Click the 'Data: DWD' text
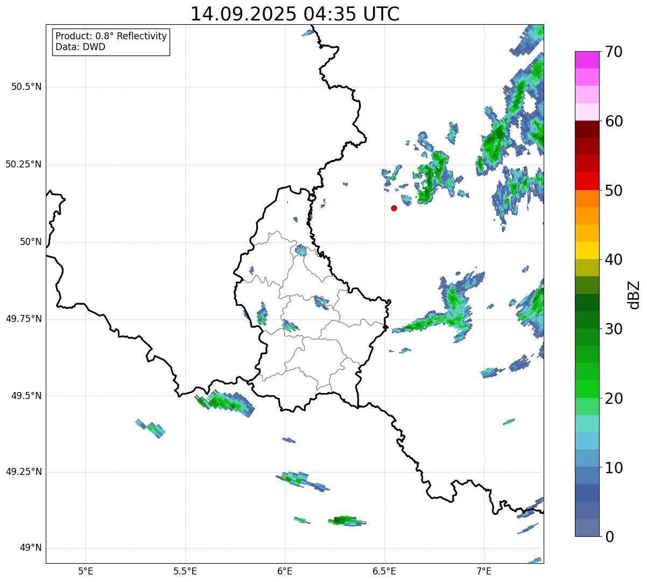Image resolution: width=647 pixels, height=582 pixels. [x=80, y=47]
